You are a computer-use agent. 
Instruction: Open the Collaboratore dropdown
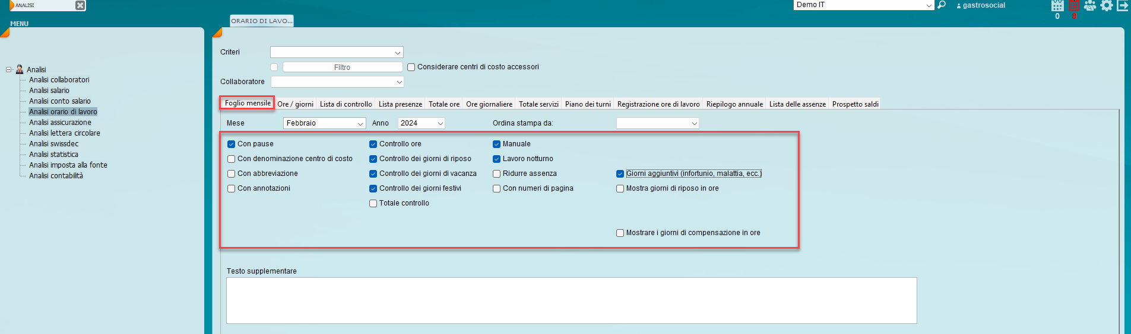337,82
